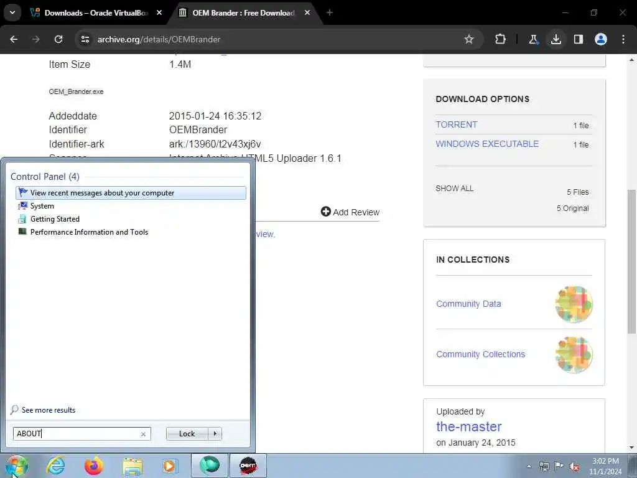Close the OEM Brander tab

point(307,12)
